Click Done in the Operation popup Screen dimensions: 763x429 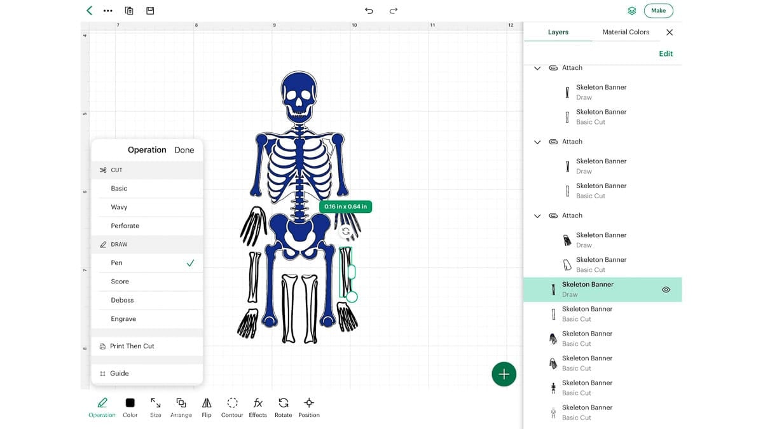point(184,150)
